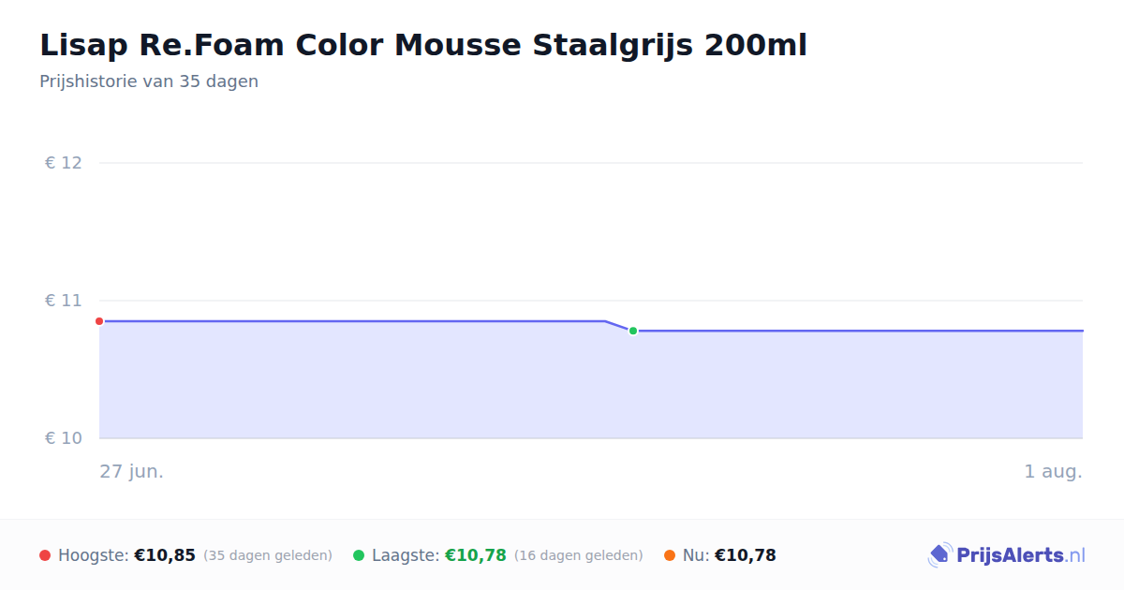Click the 1 aug. date label
Viewport: 1124px width, 590px height.
(1053, 471)
